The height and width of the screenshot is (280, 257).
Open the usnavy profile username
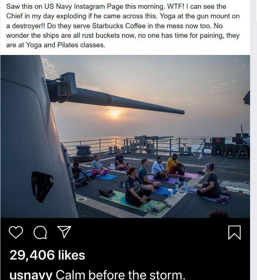pyautogui.click(x=30, y=275)
